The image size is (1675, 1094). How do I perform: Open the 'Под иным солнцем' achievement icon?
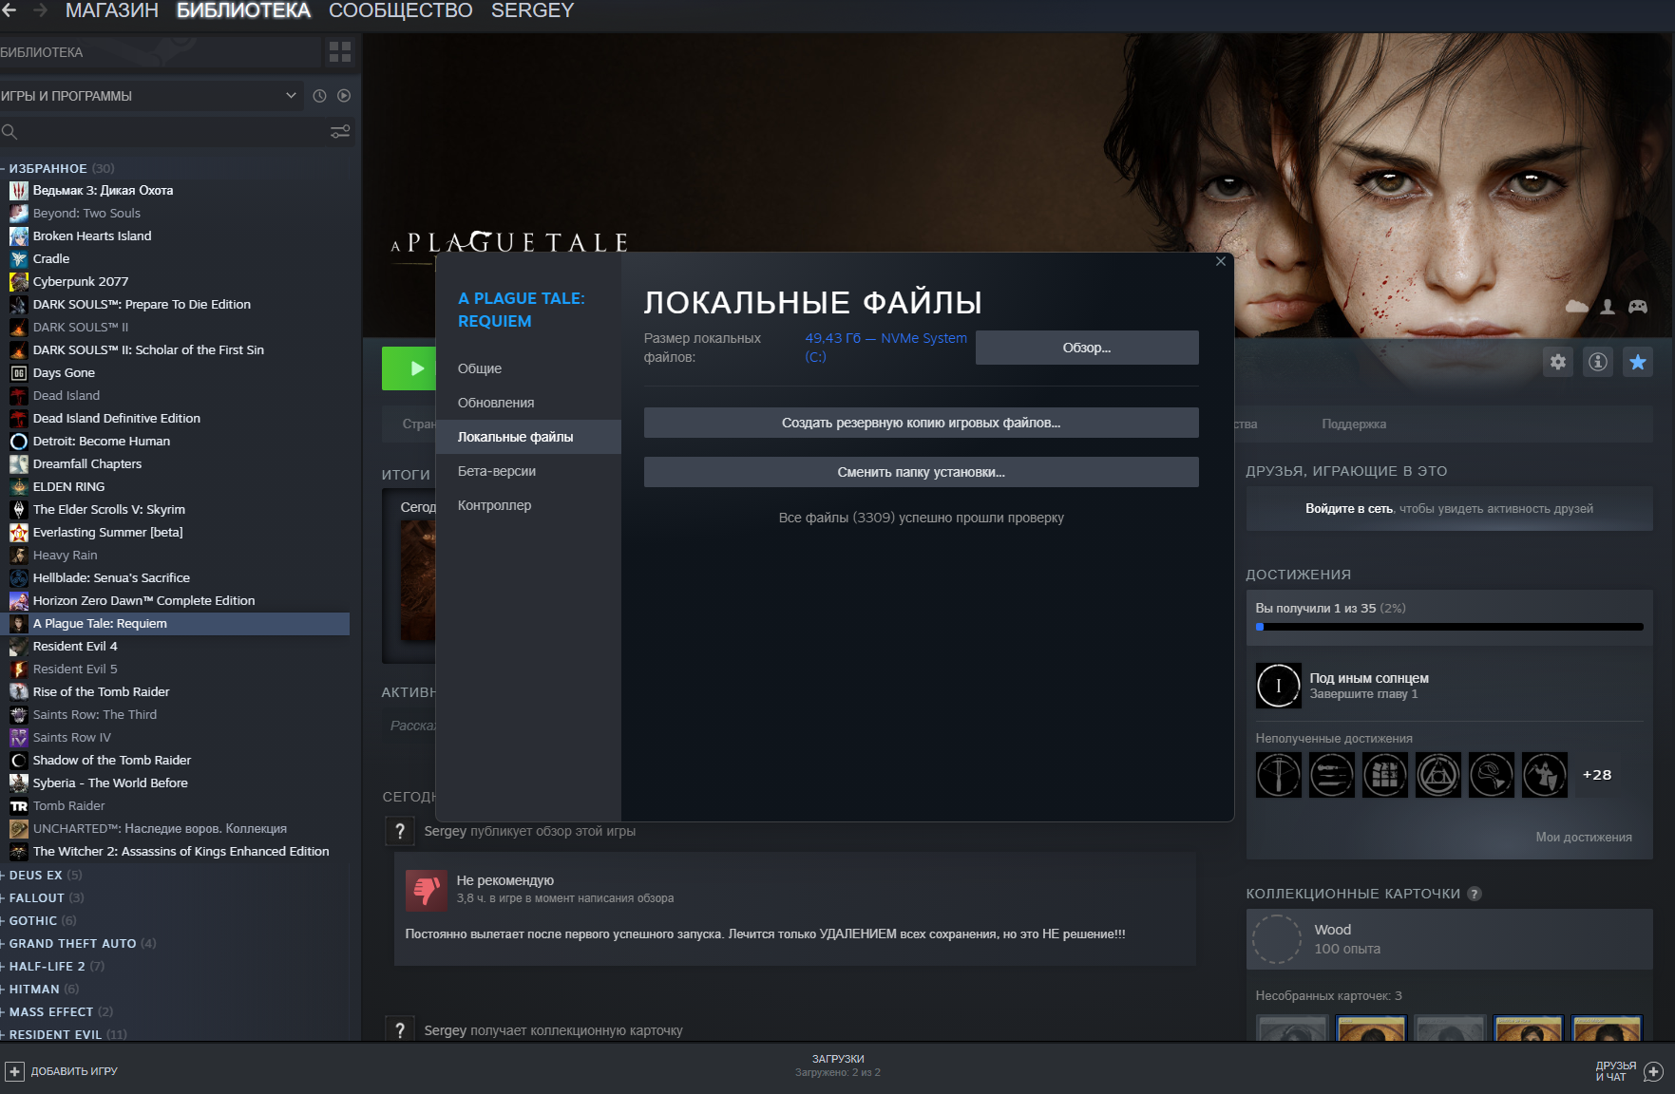click(x=1279, y=686)
